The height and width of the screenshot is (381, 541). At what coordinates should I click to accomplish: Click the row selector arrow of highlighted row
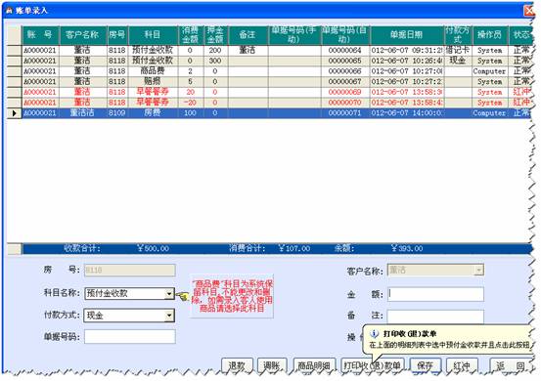(x=14, y=113)
